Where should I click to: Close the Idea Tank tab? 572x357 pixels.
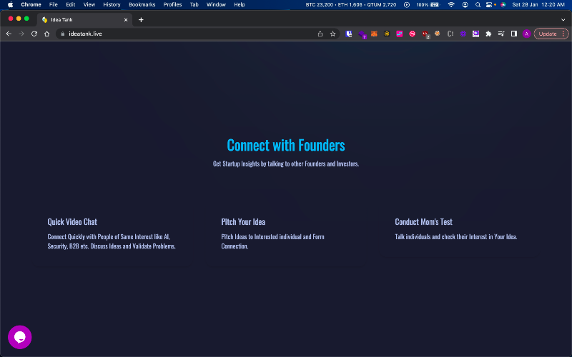pyautogui.click(x=126, y=20)
